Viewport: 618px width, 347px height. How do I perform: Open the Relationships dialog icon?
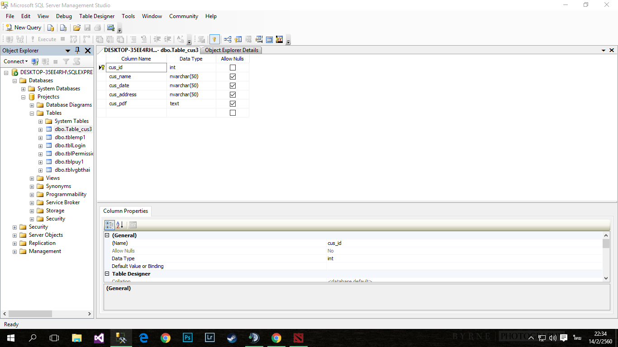click(x=228, y=39)
